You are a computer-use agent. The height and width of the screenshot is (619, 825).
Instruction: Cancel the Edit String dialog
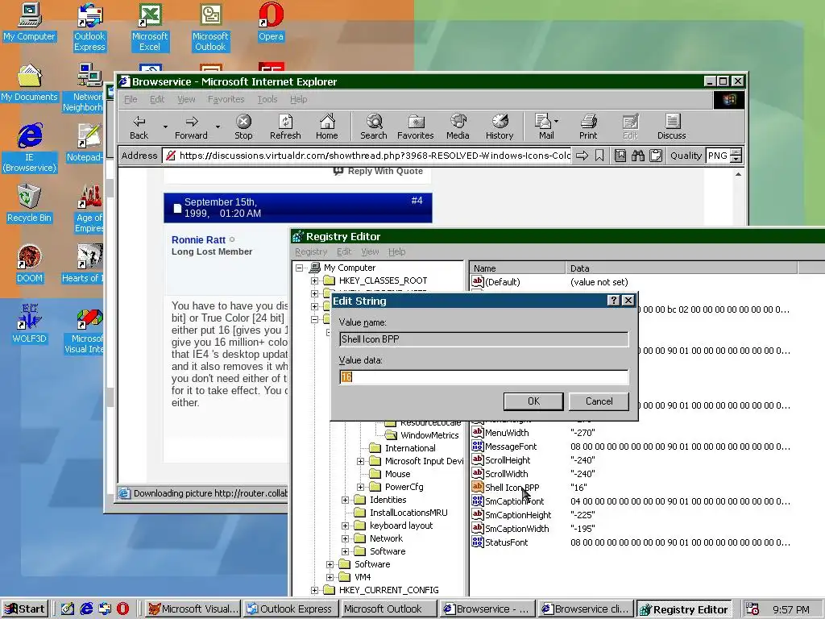(x=599, y=401)
